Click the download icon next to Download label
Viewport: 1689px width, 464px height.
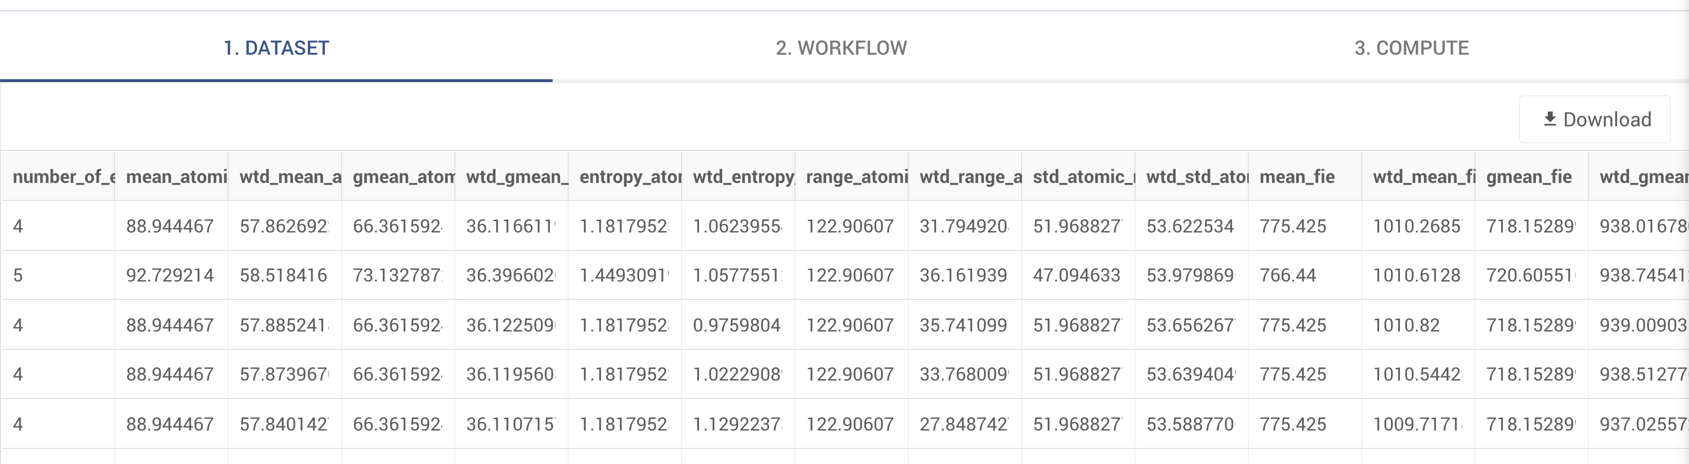(x=1550, y=118)
